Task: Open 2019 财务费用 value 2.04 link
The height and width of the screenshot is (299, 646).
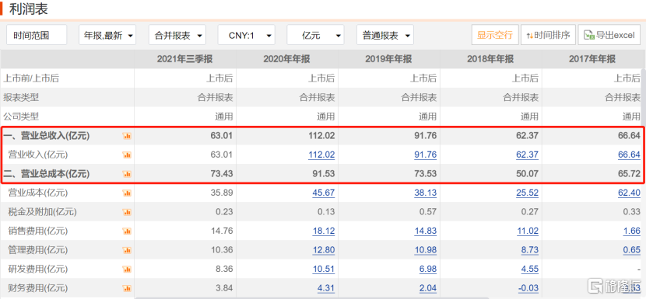Action: (x=428, y=288)
